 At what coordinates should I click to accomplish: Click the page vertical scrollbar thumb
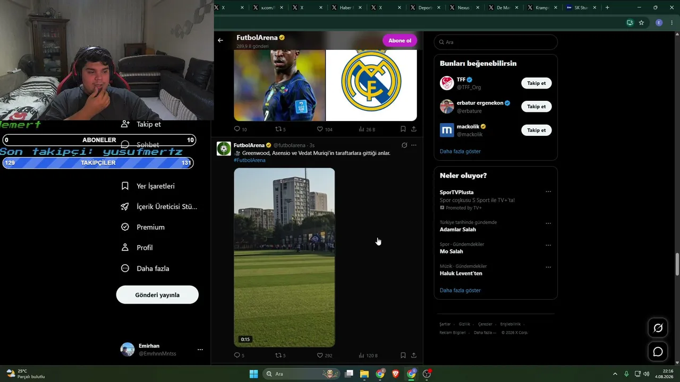point(677,264)
